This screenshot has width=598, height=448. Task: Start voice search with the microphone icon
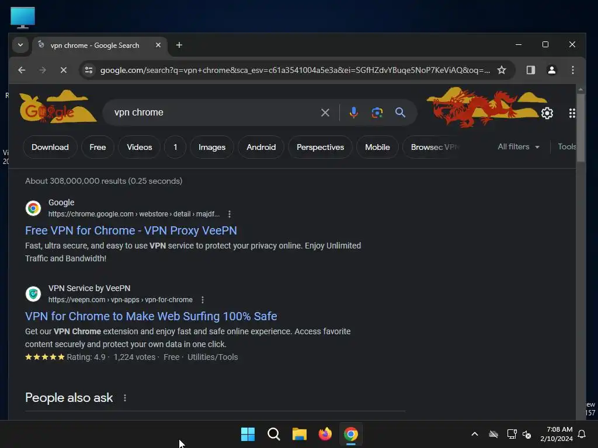tap(353, 113)
